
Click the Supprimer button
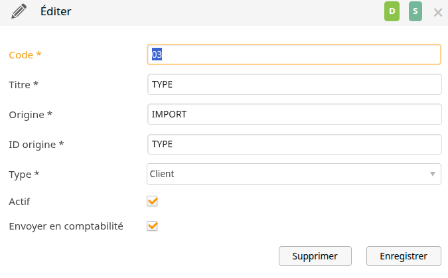315,256
